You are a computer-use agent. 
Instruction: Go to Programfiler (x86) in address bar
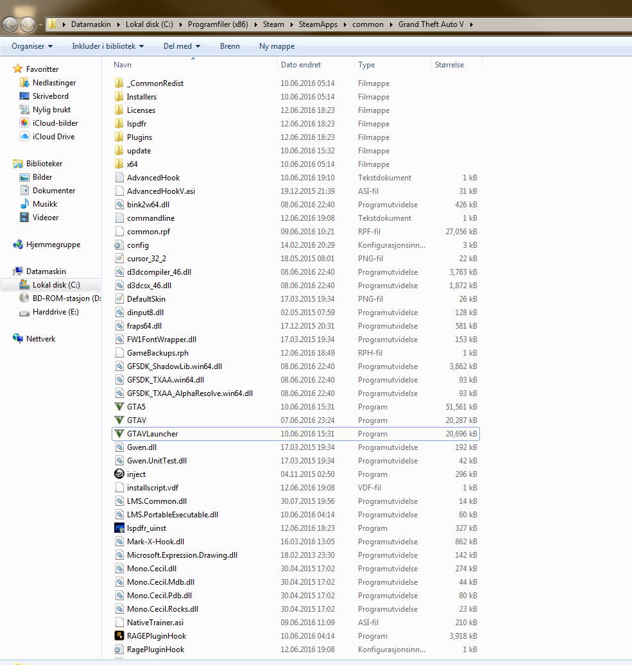coord(218,24)
